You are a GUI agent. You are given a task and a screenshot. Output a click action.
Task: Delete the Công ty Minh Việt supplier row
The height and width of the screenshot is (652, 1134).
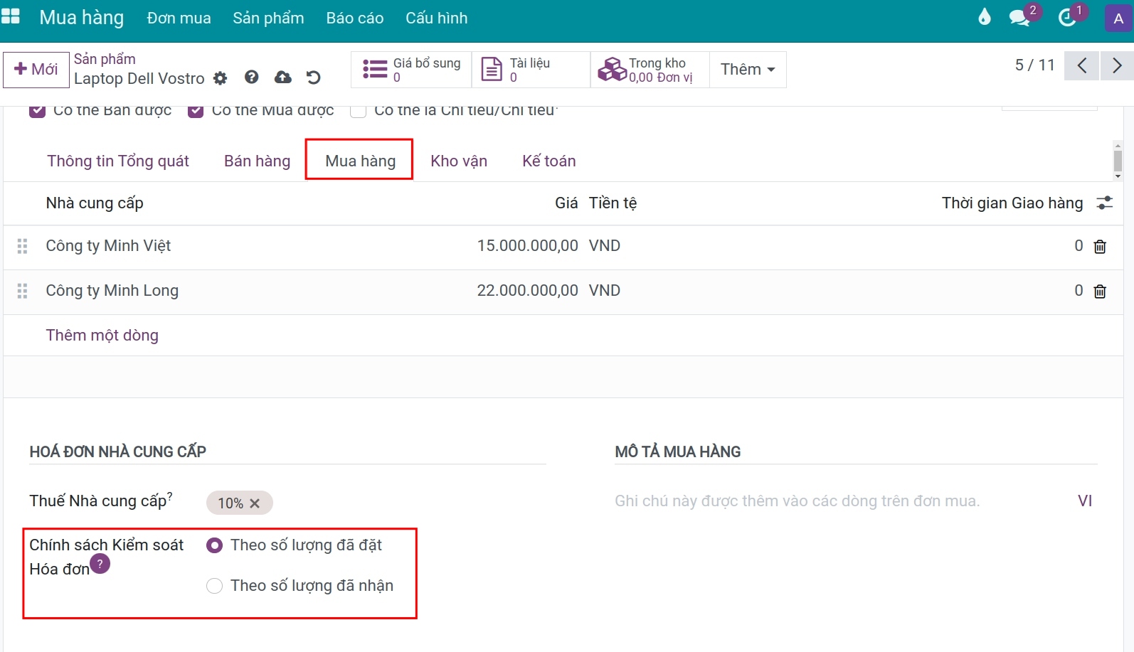(1100, 247)
